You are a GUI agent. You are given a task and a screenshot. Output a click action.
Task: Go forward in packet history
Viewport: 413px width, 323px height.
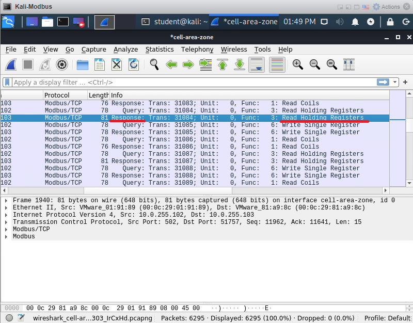click(188, 64)
